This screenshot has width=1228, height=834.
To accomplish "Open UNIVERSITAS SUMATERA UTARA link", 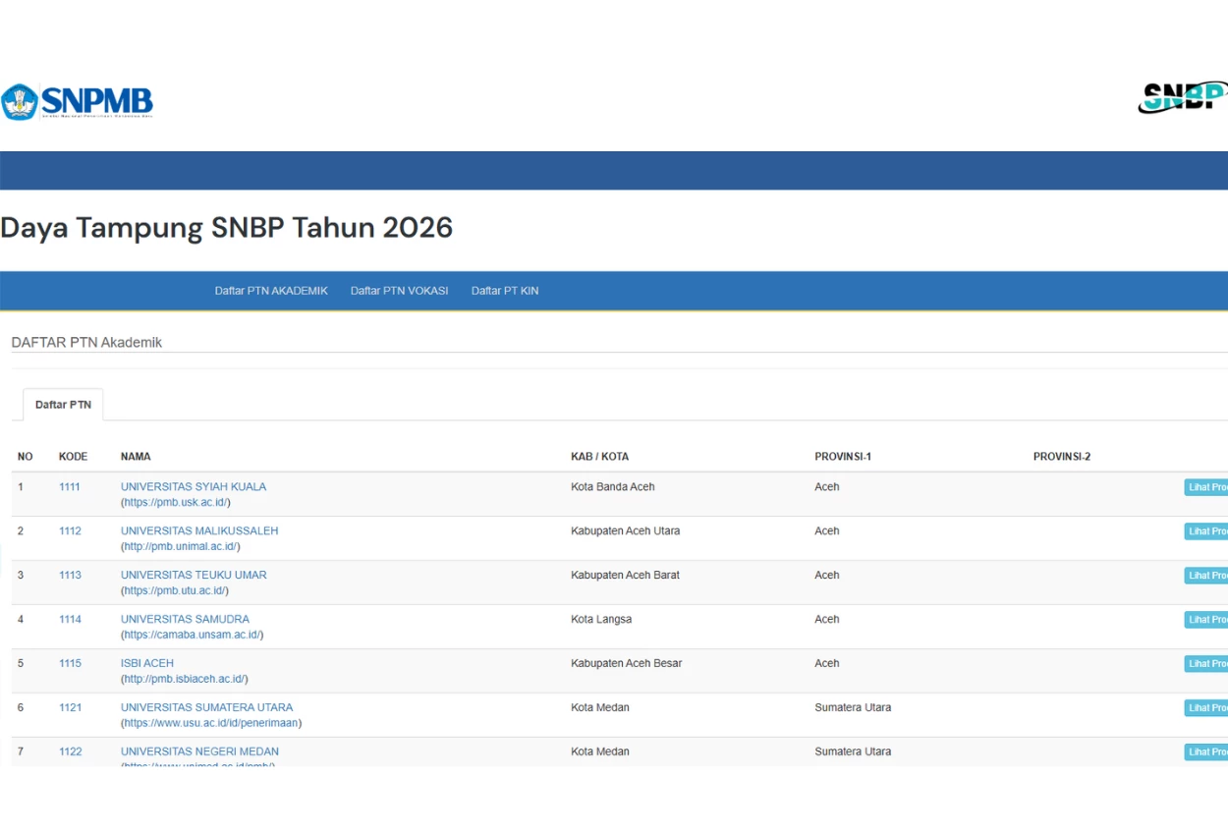I will pyautogui.click(x=206, y=708).
